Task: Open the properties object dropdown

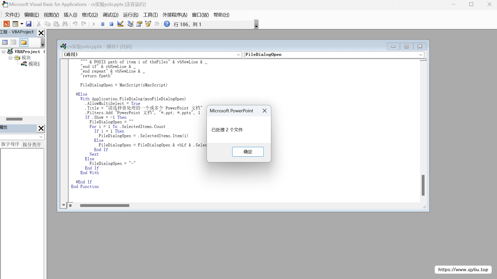Action: pyautogui.click(x=41, y=137)
